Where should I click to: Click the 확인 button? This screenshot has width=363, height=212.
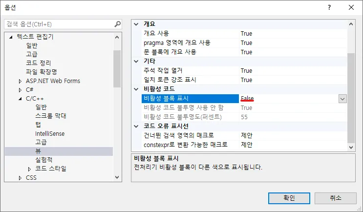(289, 198)
